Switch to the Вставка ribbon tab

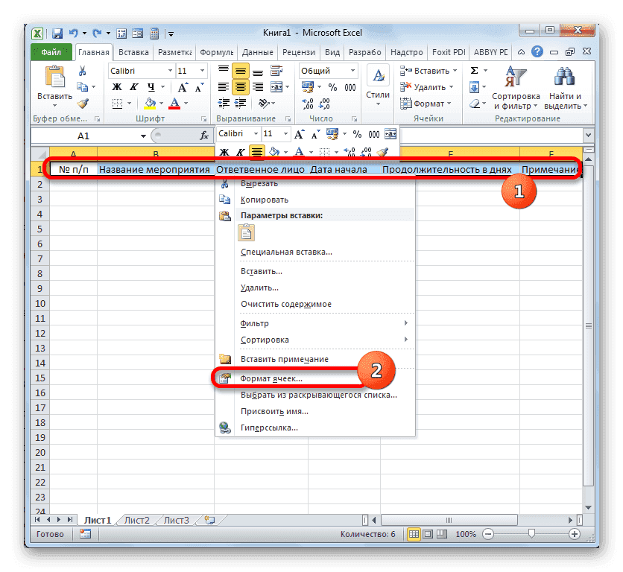pos(136,52)
